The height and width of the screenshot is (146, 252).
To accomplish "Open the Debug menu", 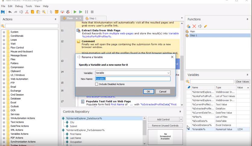I will 19,6.
